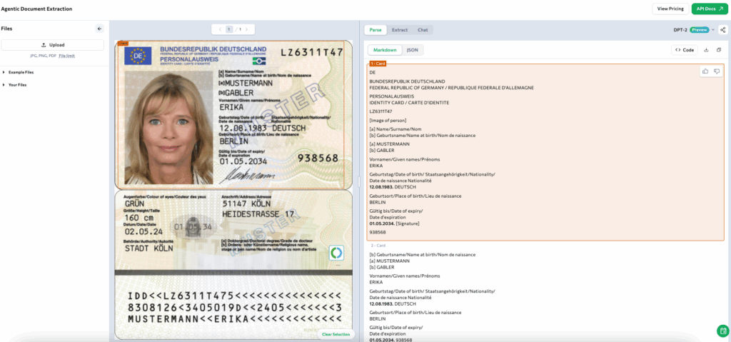Viewport: 731px width, 342px height.
Task: Go to the previous document page
Action: [219, 29]
